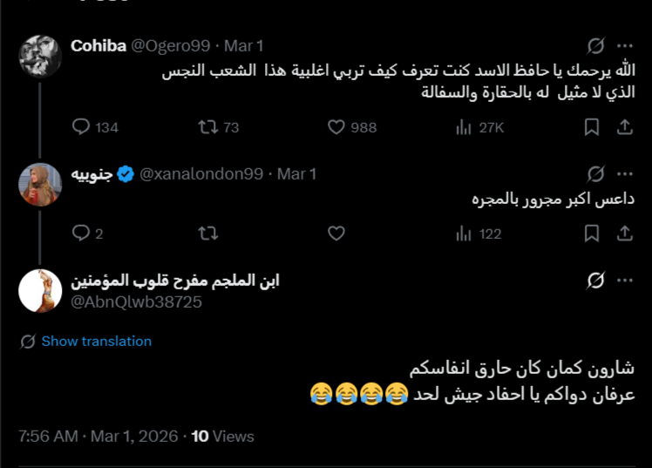Retweet the xanalondon99 reply

208,234
